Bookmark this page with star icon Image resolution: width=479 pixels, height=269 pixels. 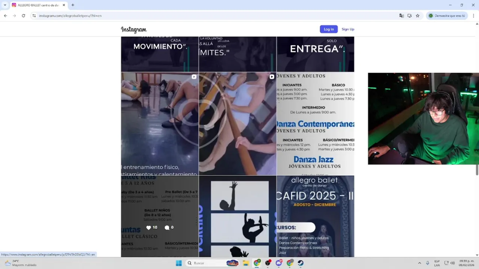418,16
